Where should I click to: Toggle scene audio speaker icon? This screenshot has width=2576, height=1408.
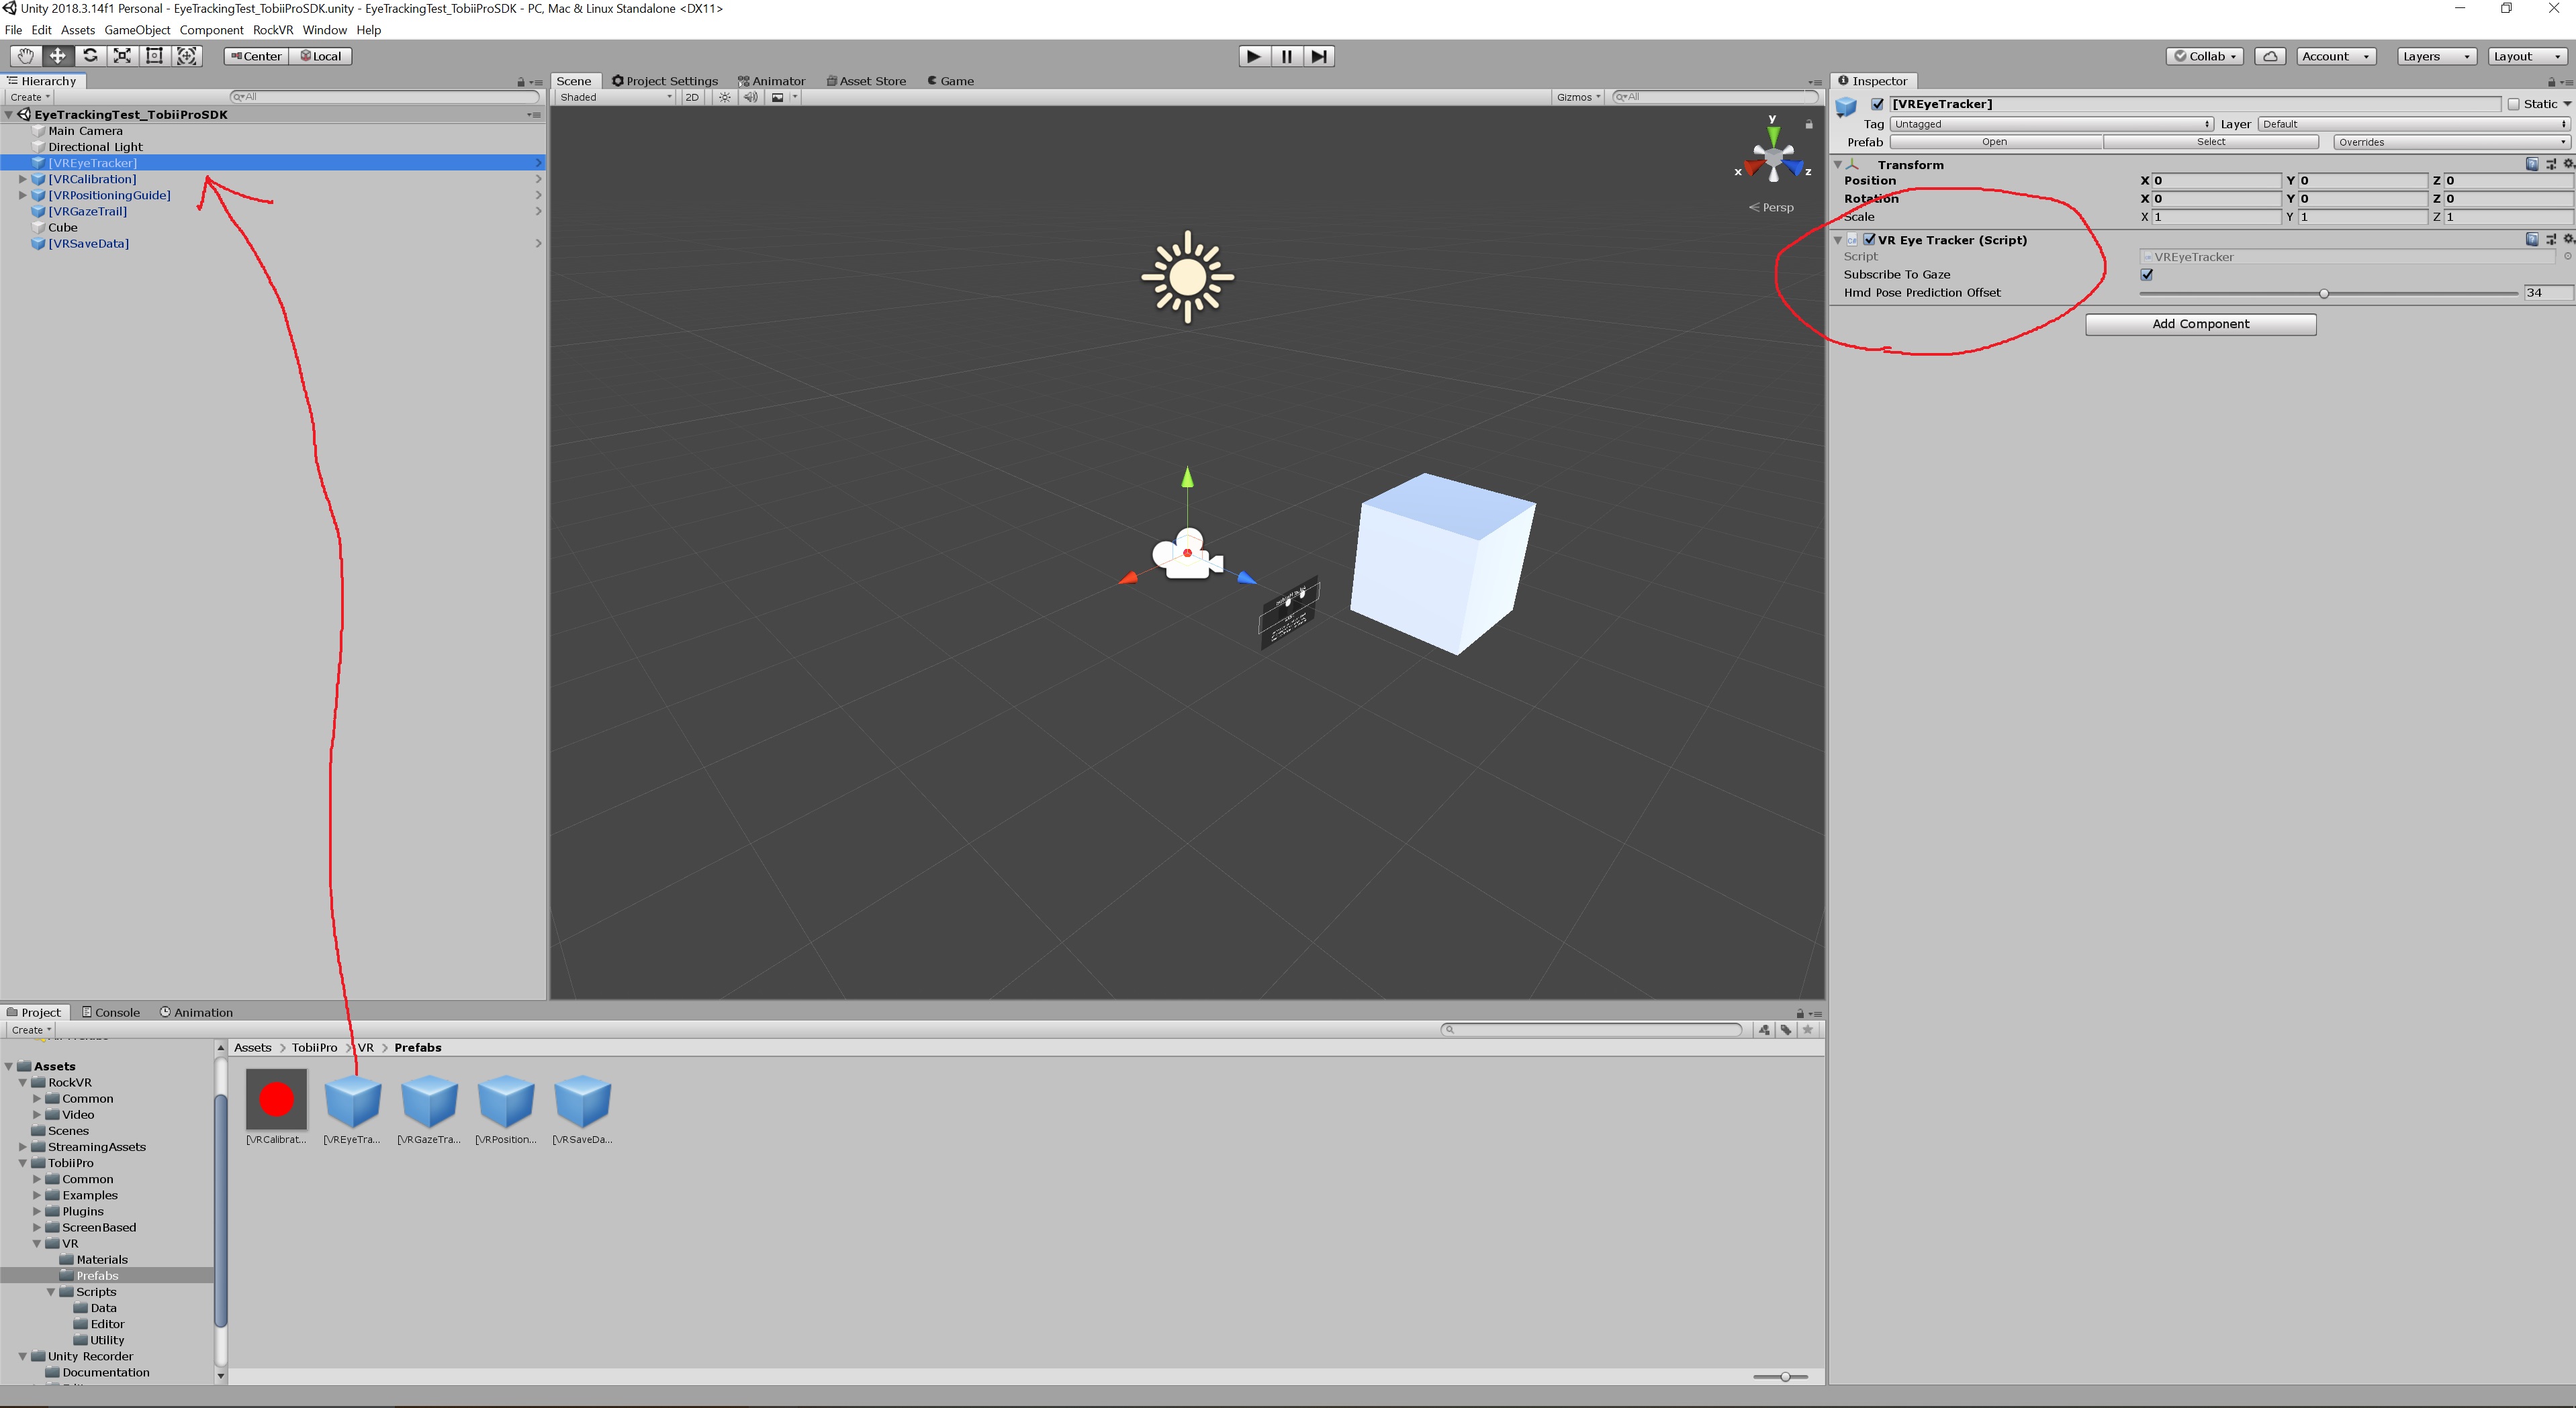[750, 97]
